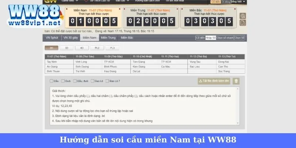Enable the Đầu, đuôi checkbox
Viewport: 296px width, 148px height.
coord(75,81)
